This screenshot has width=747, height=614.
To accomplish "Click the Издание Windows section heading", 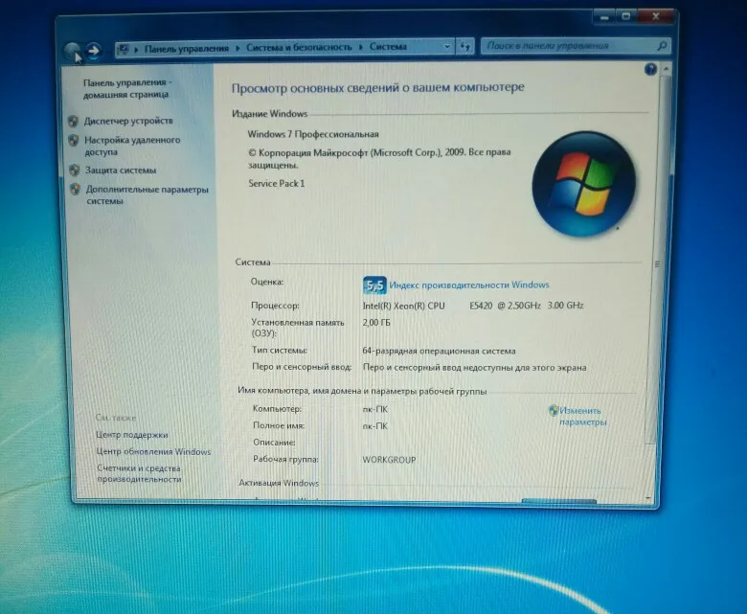I will pos(270,114).
